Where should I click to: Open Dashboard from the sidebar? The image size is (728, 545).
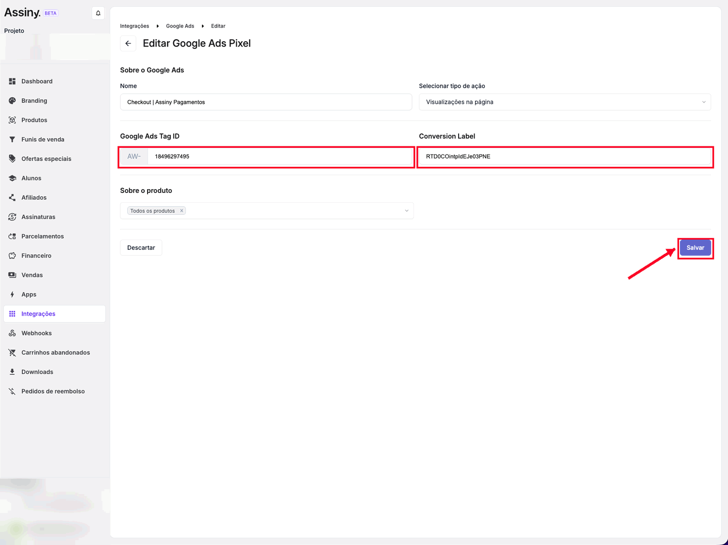click(x=54, y=81)
